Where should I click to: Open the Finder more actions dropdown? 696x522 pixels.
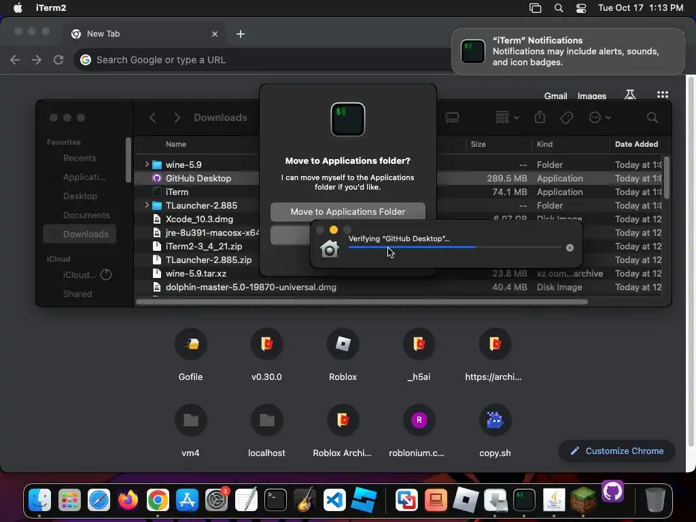[x=599, y=118]
